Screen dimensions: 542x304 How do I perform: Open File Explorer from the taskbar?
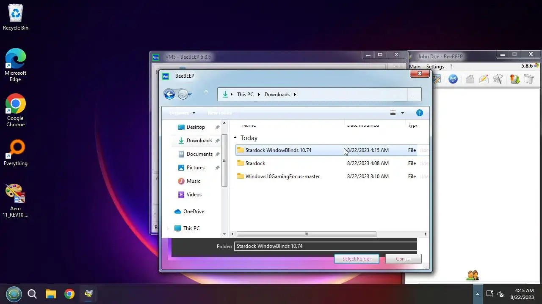click(51, 294)
